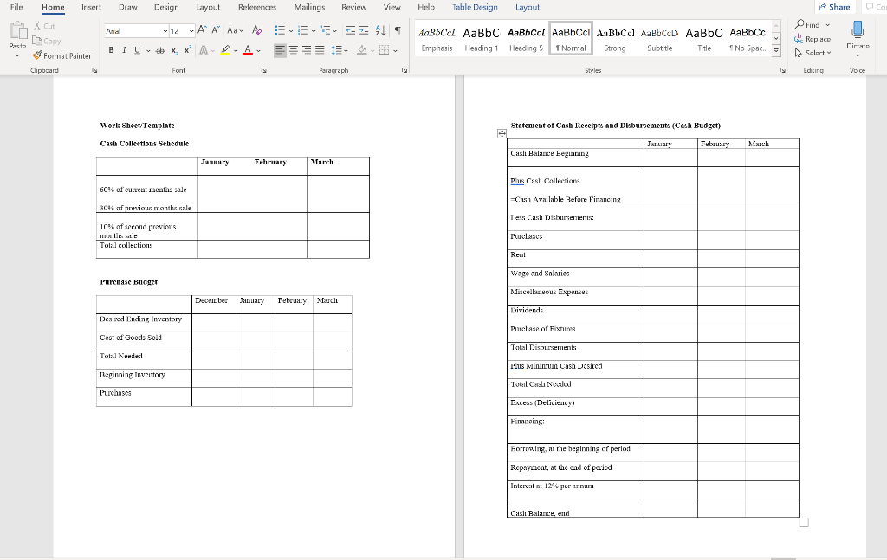Screen dimensions: 887x560
Task: Apply bullet list icon
Action: pyautogui.click(x=280, y=30)
